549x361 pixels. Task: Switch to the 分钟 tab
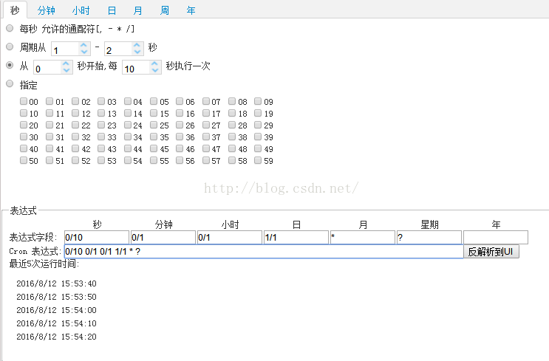pyautogui.click(x=46, y=10)
